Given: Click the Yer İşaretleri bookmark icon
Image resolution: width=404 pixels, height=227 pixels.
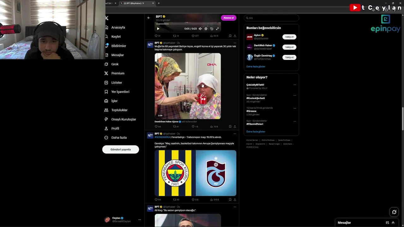Looking at the screenshot, I should pos(106,92).
